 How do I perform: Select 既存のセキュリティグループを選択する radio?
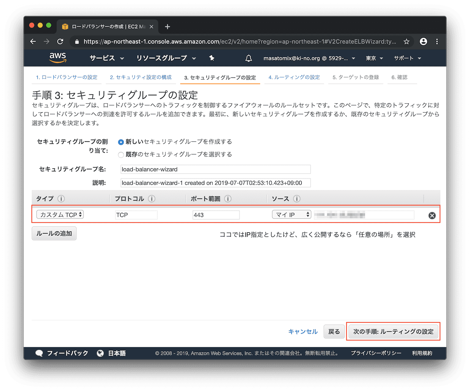click(x=121, y=155)
